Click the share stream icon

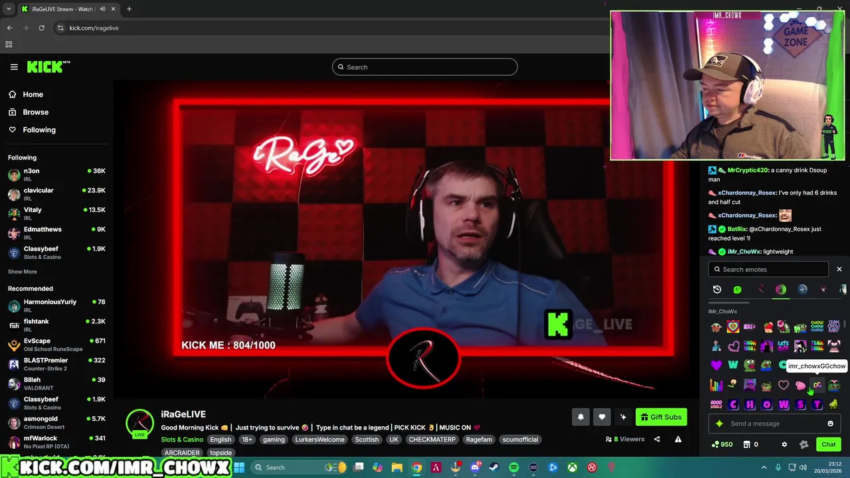pyautogui.click(x=657, y=439)
